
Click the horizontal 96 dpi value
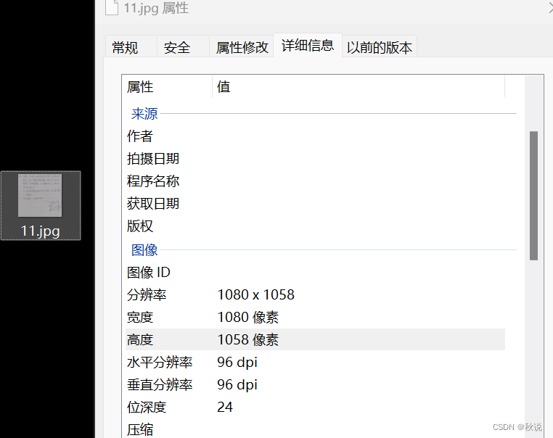tap(237, 363)
